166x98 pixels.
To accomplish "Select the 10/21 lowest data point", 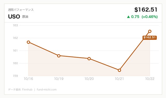I will pyautogui.click(x=119, y=70).
